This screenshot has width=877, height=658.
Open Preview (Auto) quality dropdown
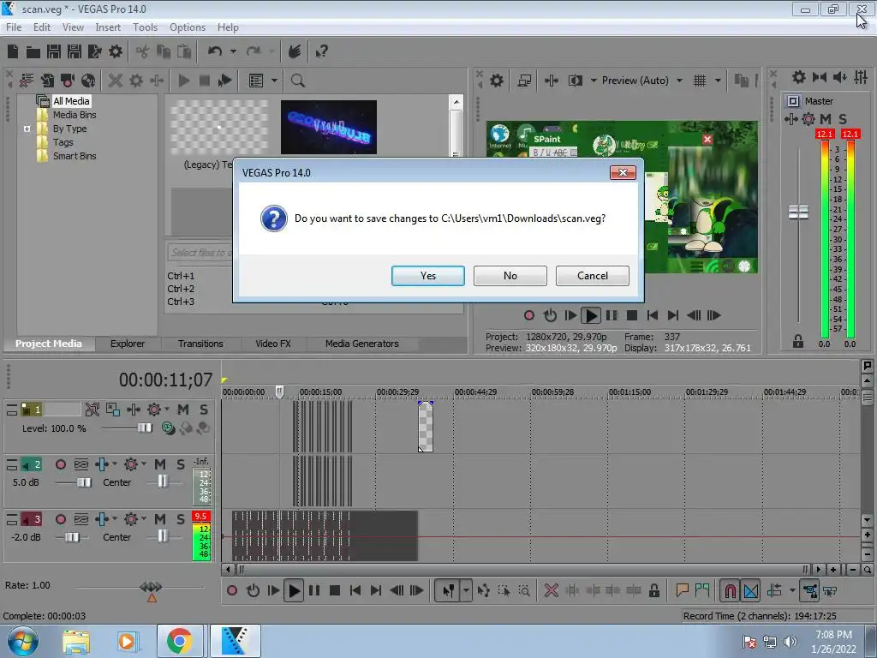pyautogui.click(x=679, y=81)
